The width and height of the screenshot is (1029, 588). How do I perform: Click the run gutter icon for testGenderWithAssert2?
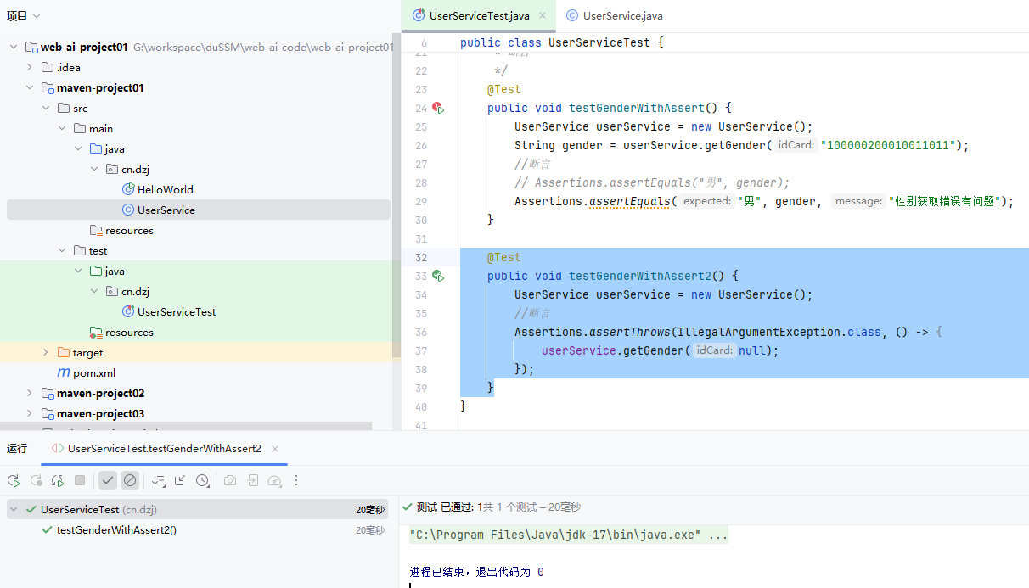pos(438,276)
